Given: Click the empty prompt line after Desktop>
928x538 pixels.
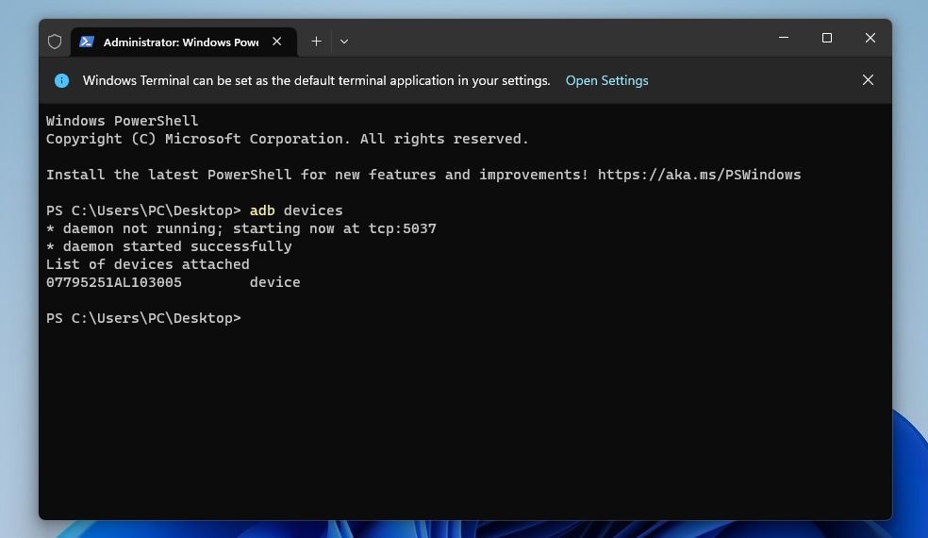Looking at the screenshot, I should 377,319.
